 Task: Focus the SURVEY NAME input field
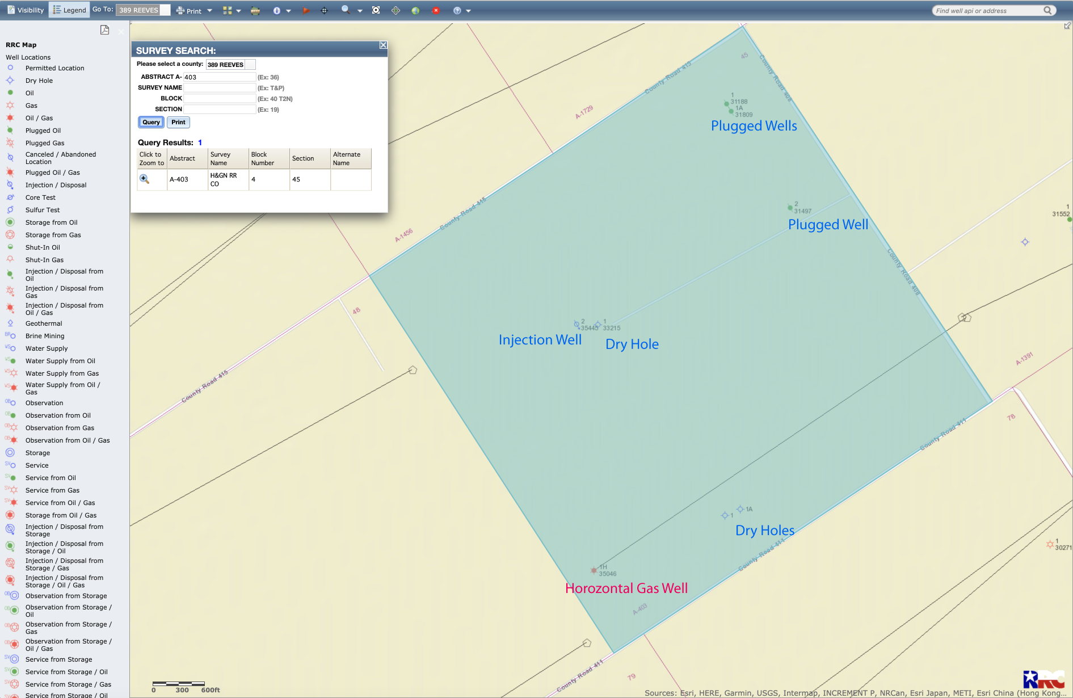tap(220, 88)
